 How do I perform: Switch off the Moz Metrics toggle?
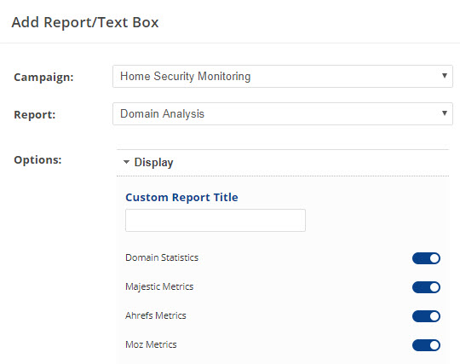(426, 345)
